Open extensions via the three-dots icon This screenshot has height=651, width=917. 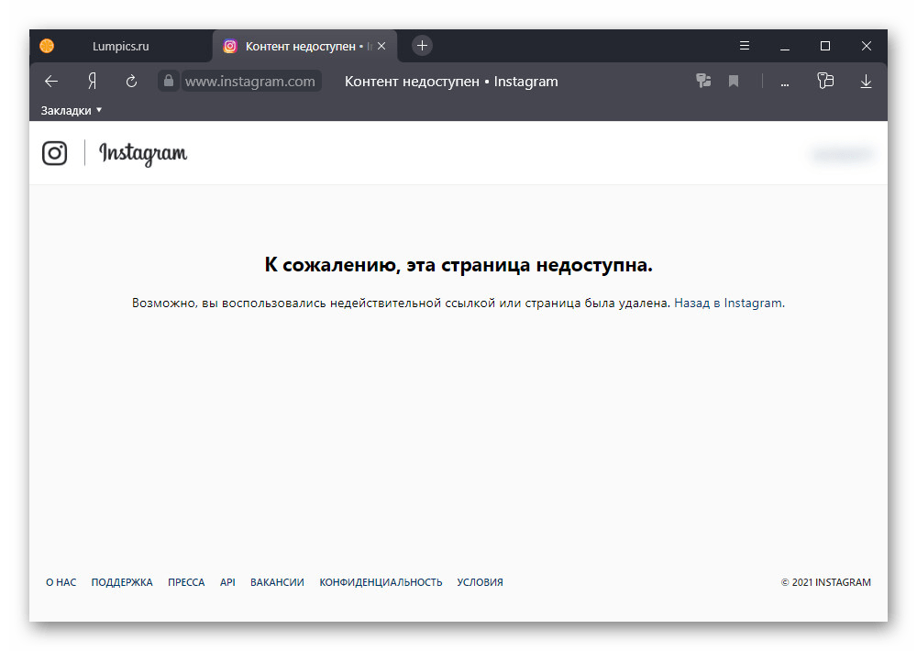click(784, 82)
